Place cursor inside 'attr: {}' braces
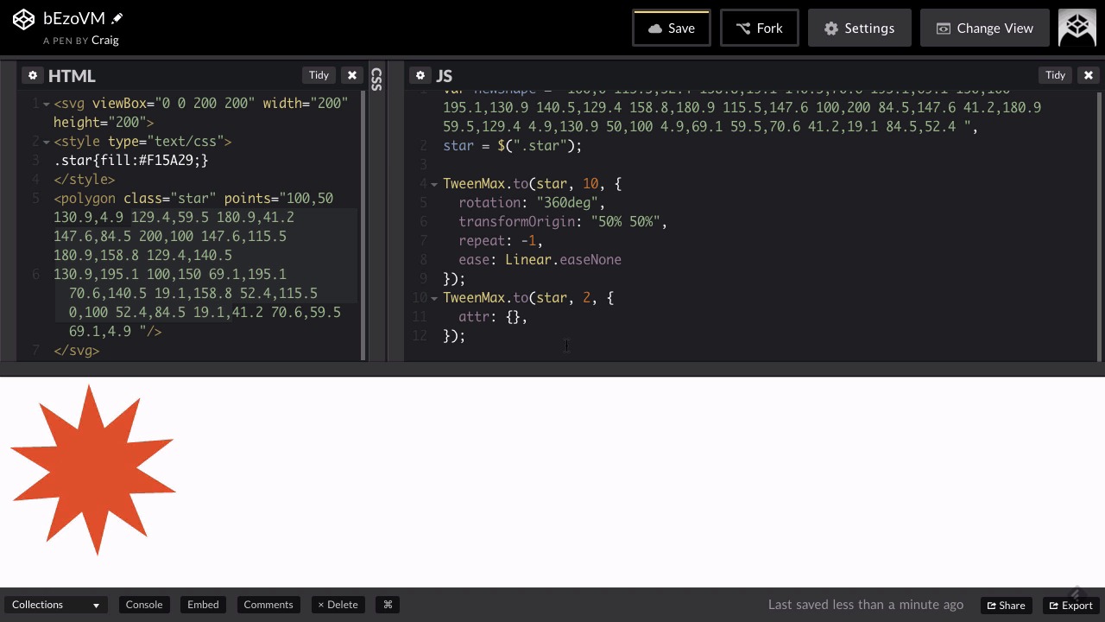The width and height of the screenshot is (1105, 622). click(514, 317)
